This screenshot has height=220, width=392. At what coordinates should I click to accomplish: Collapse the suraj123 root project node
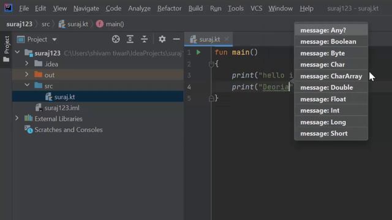[17, 53]
